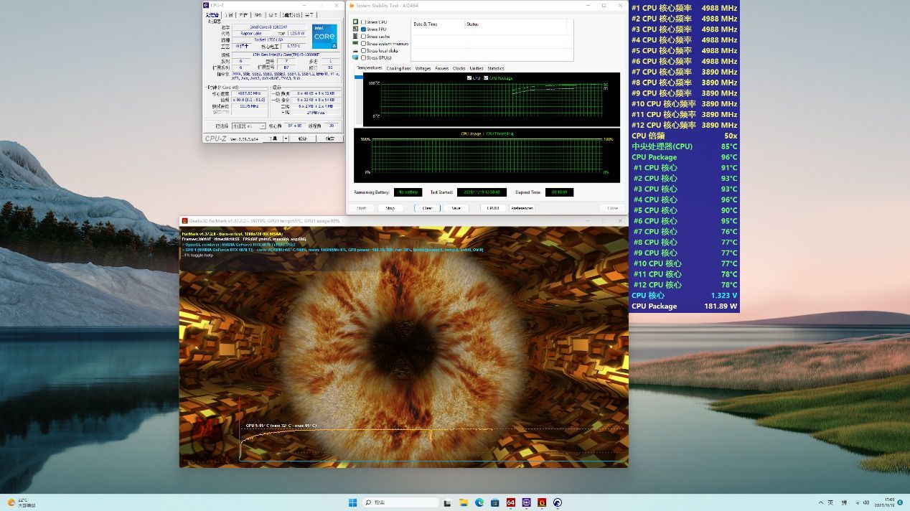Click the taskbar search box
Viewport: 910px width, 511px height.
400,502
